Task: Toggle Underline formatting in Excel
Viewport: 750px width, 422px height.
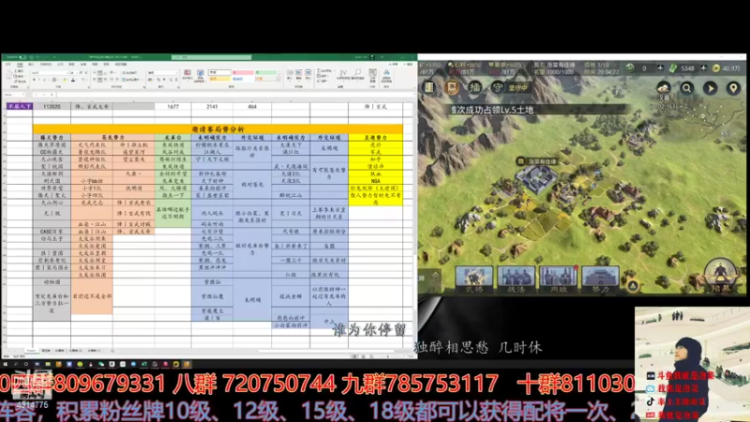Action: tap(44, 80)
